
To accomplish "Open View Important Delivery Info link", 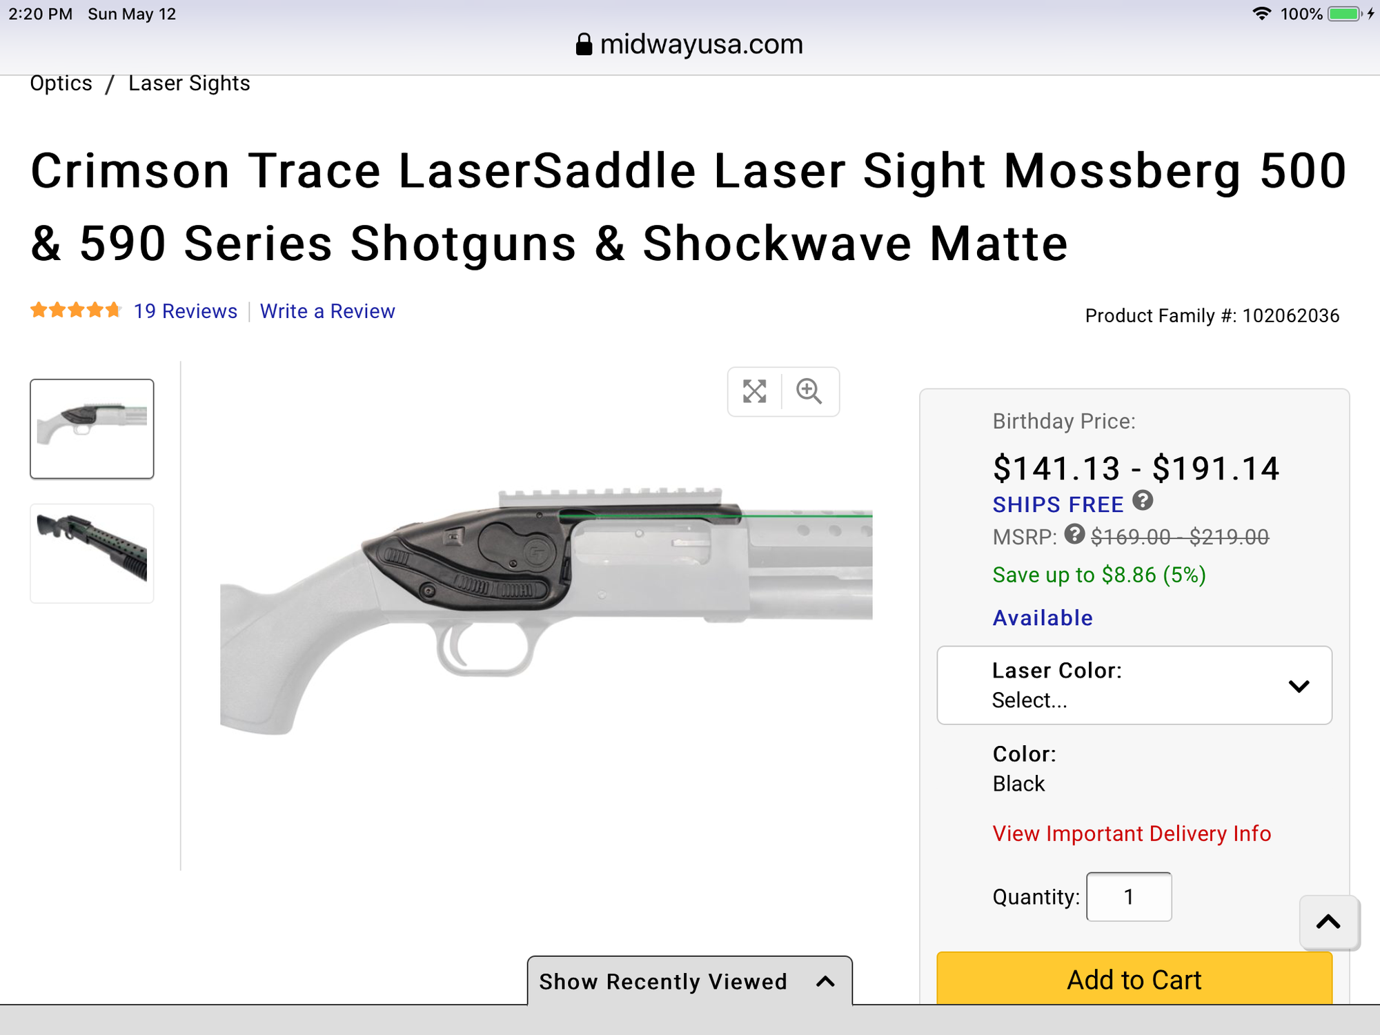I will pos(1132,834).
